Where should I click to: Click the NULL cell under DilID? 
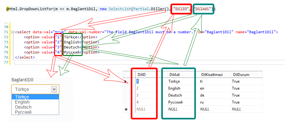coord(151,109)
